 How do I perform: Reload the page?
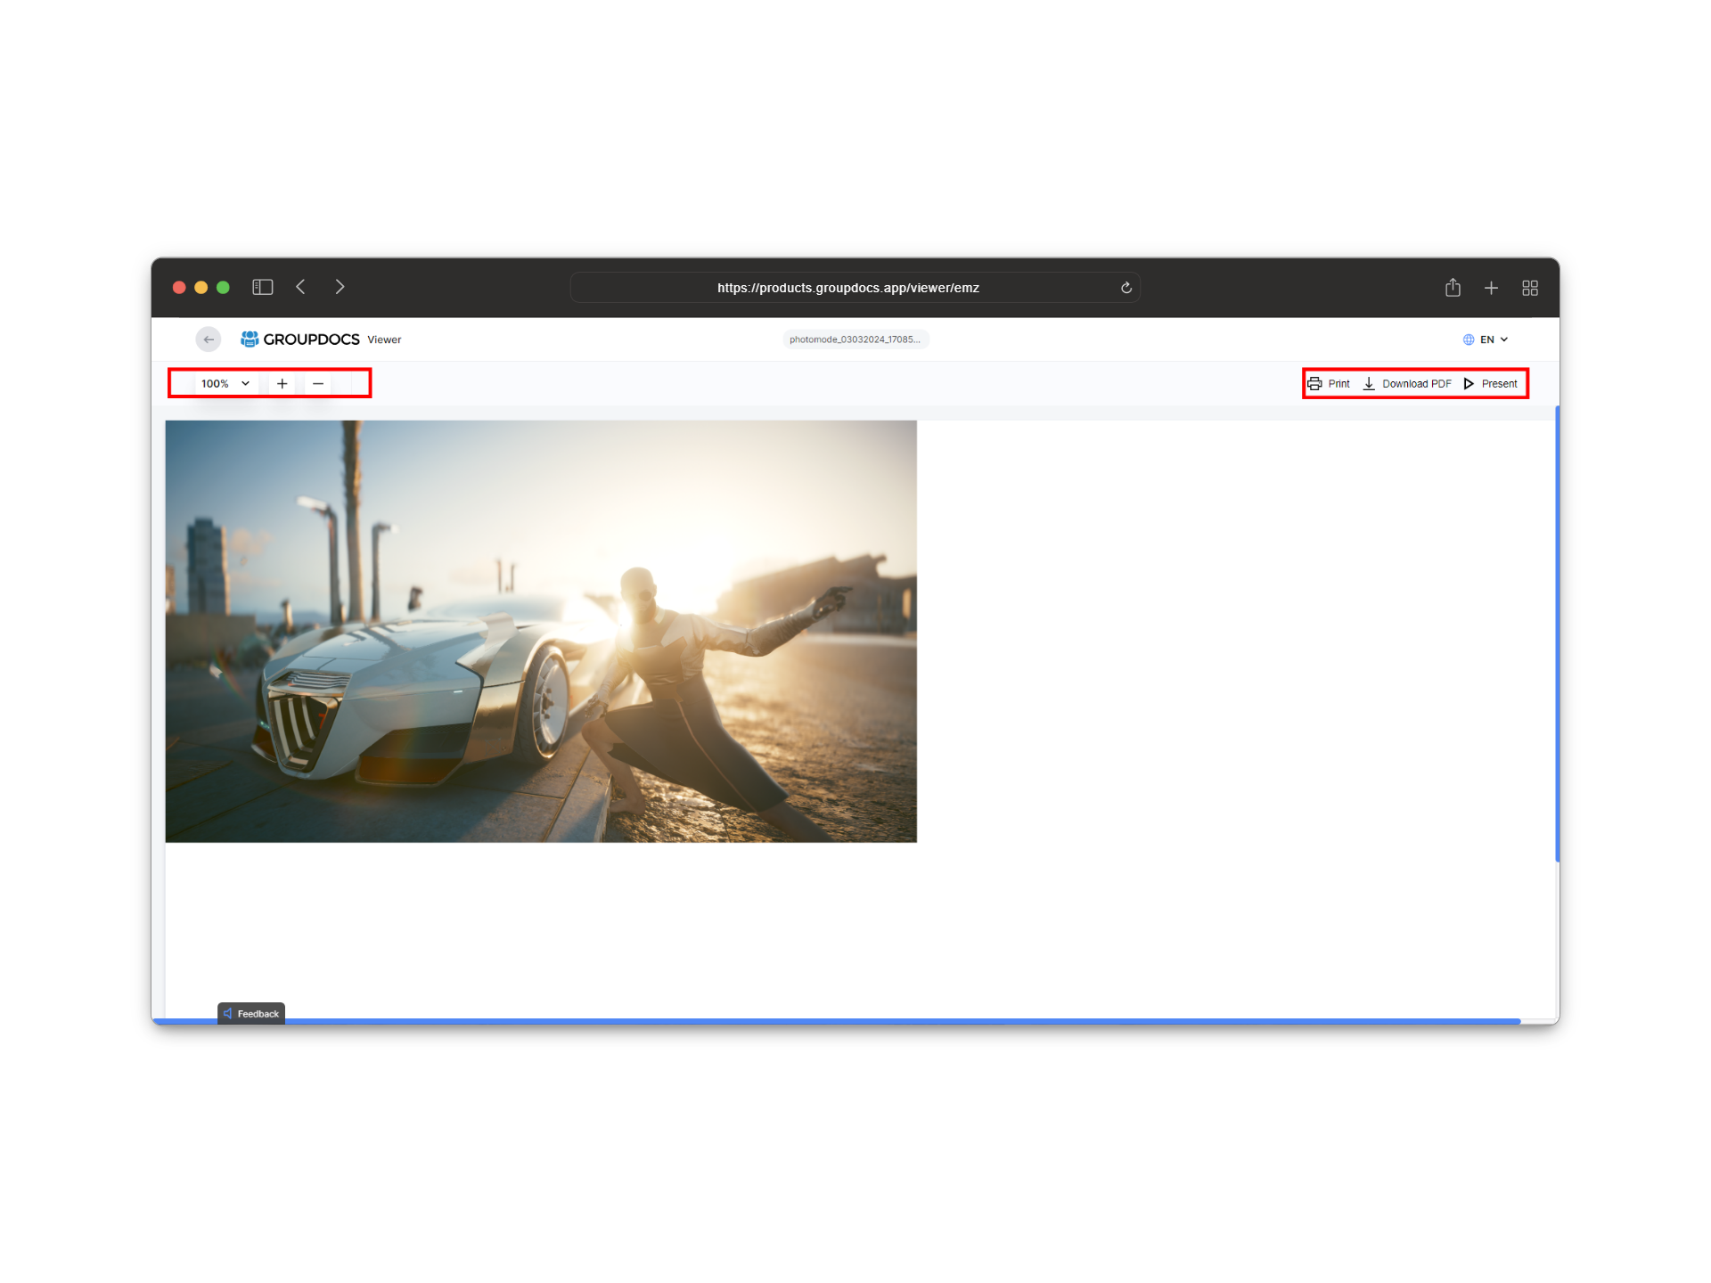pyautogui.click(x=1126, y=288)
